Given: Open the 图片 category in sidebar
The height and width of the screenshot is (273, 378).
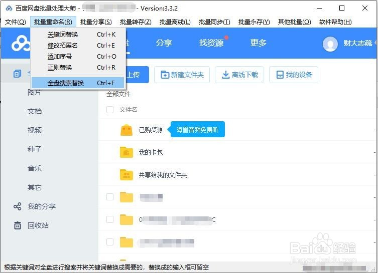Looking at the screenshot, I should pyautogui.click(x=35, y=92).
